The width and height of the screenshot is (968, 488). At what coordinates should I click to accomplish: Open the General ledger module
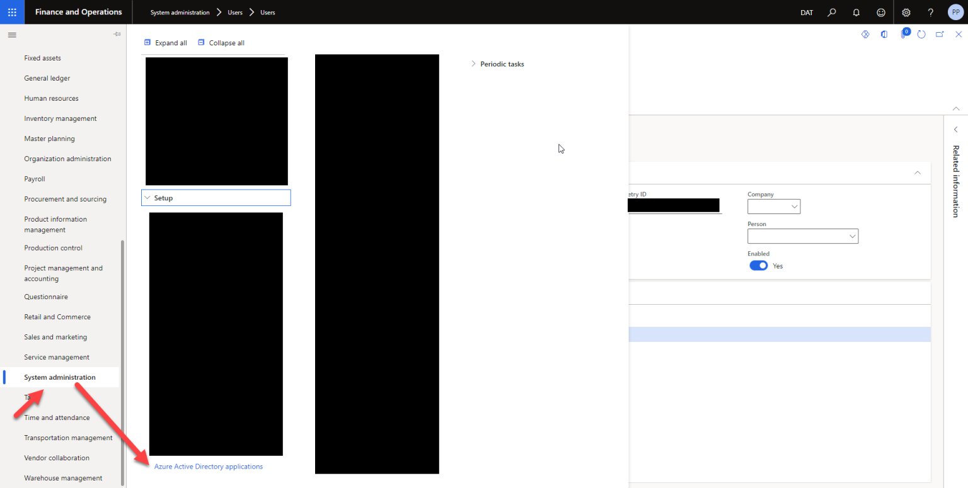click(47, 78)
